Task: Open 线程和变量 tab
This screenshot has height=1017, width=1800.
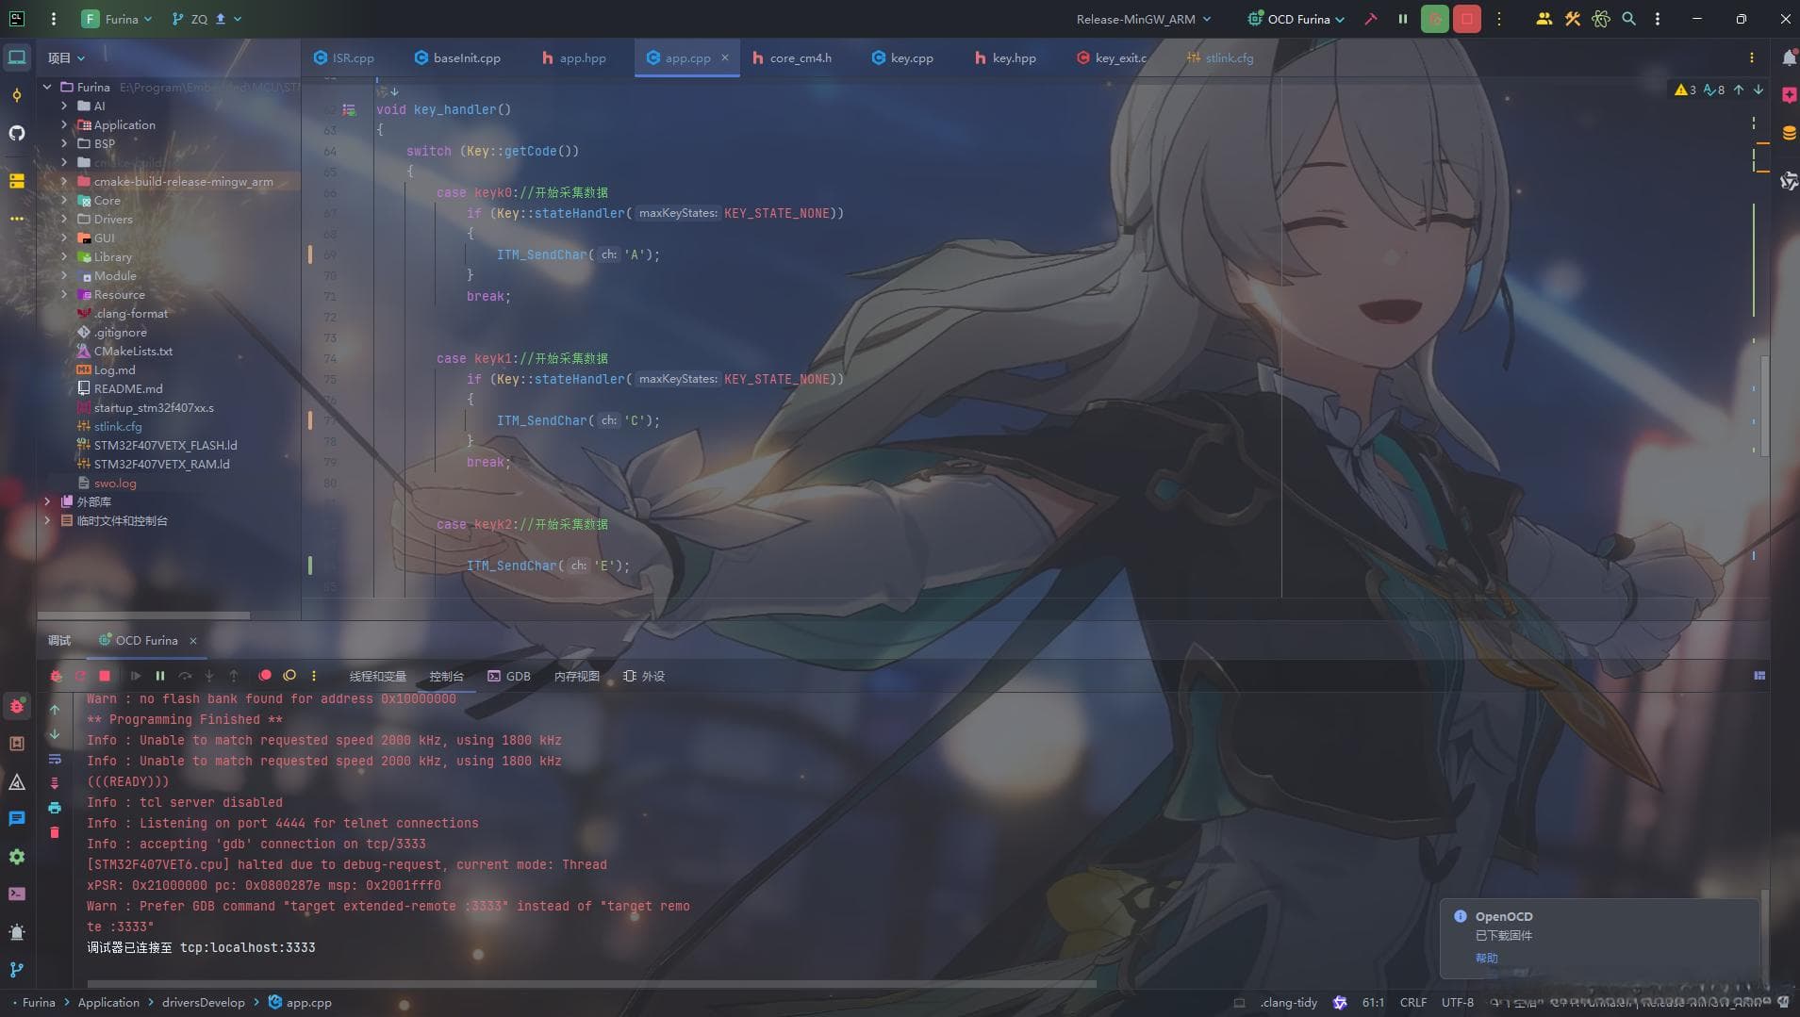Action: pyautogui.click(x=377, y=676)
